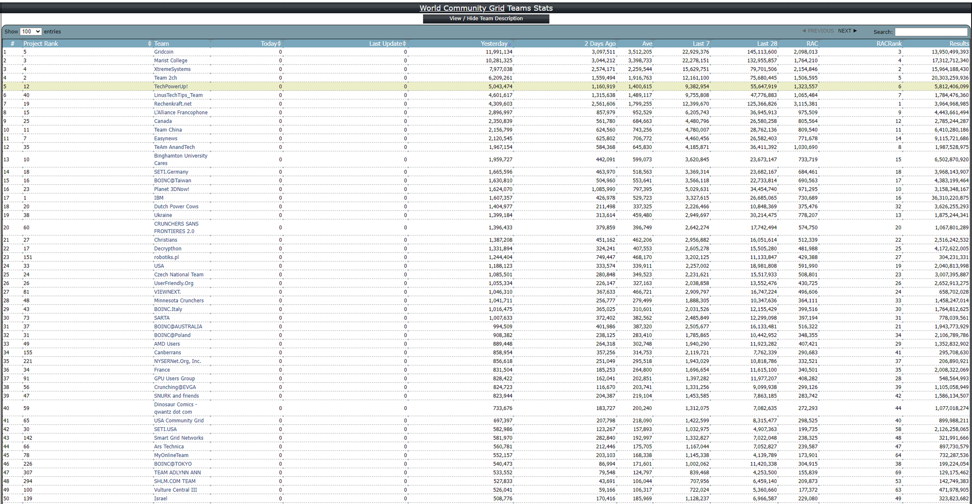Open the Ars Technica team link
The width and height of the screenshot is (972, 504).
tap(169, 447)
